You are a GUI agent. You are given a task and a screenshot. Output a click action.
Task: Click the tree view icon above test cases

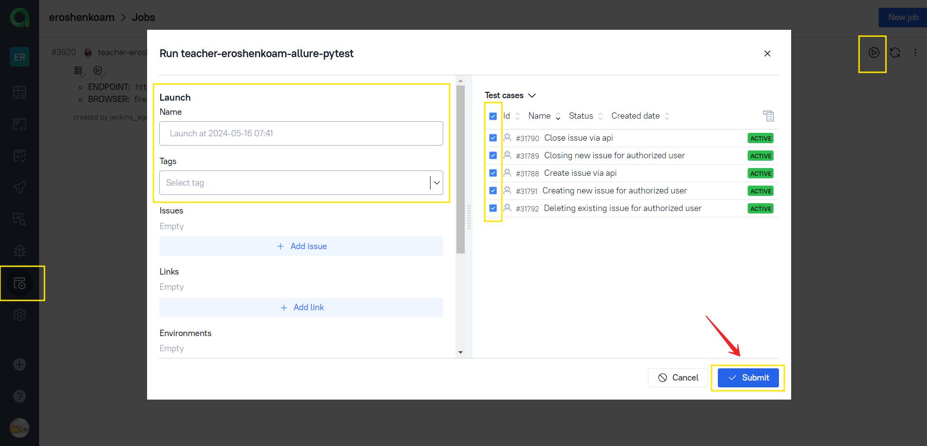point(768,116)
